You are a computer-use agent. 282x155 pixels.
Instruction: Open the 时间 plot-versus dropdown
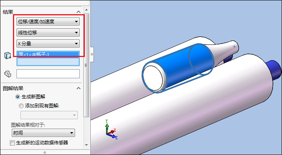tap(43, 133)
